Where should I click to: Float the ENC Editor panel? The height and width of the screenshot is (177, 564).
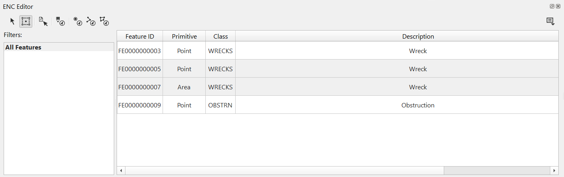coord(552,6)
